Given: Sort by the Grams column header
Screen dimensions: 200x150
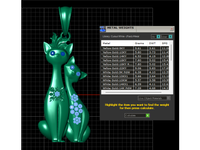Looking at the screenshot, I should (x=140, y=43).
